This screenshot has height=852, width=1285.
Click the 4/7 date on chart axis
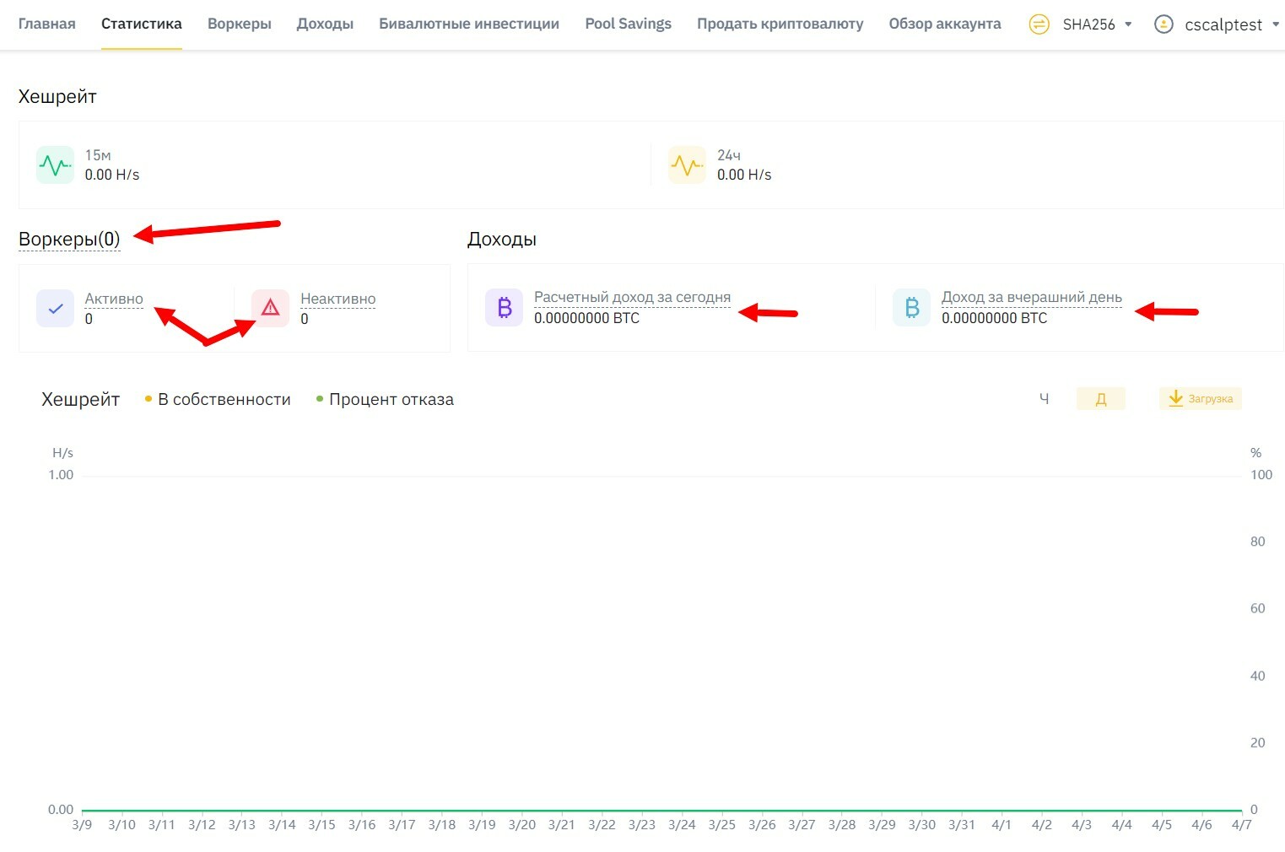pos(1241,825)
